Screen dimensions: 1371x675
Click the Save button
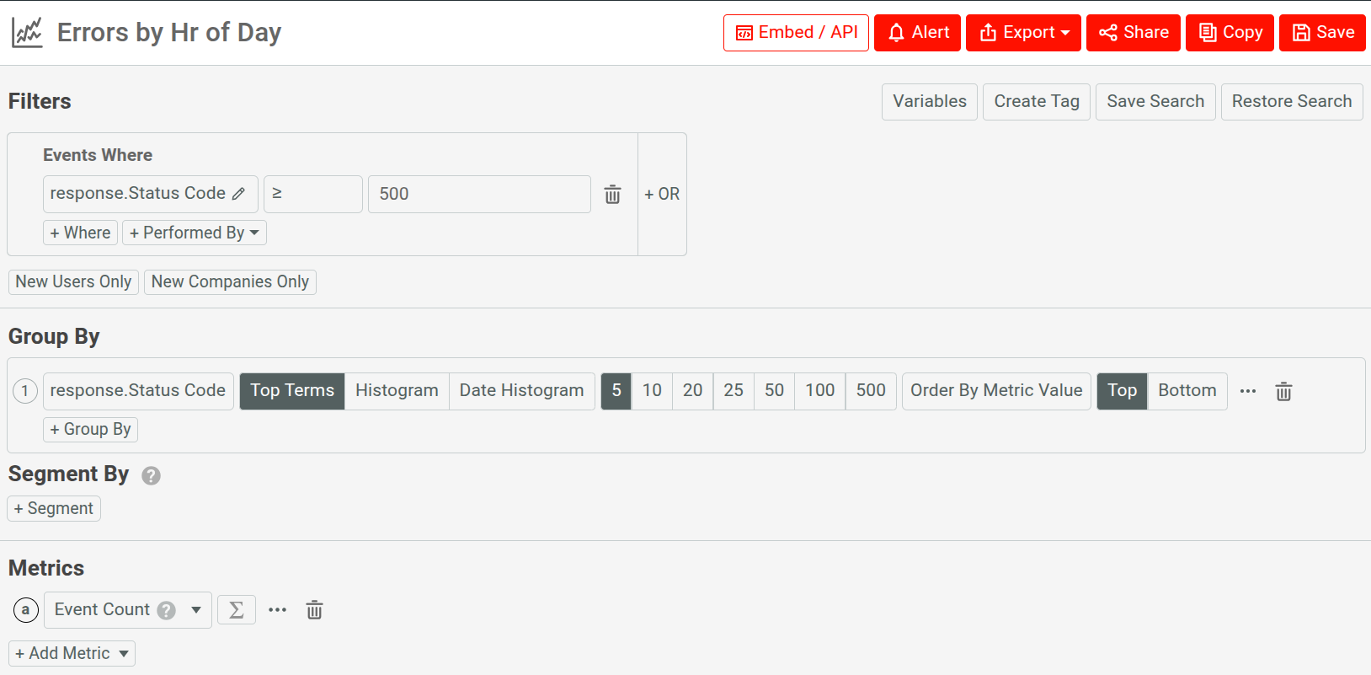pos(1322,33)
